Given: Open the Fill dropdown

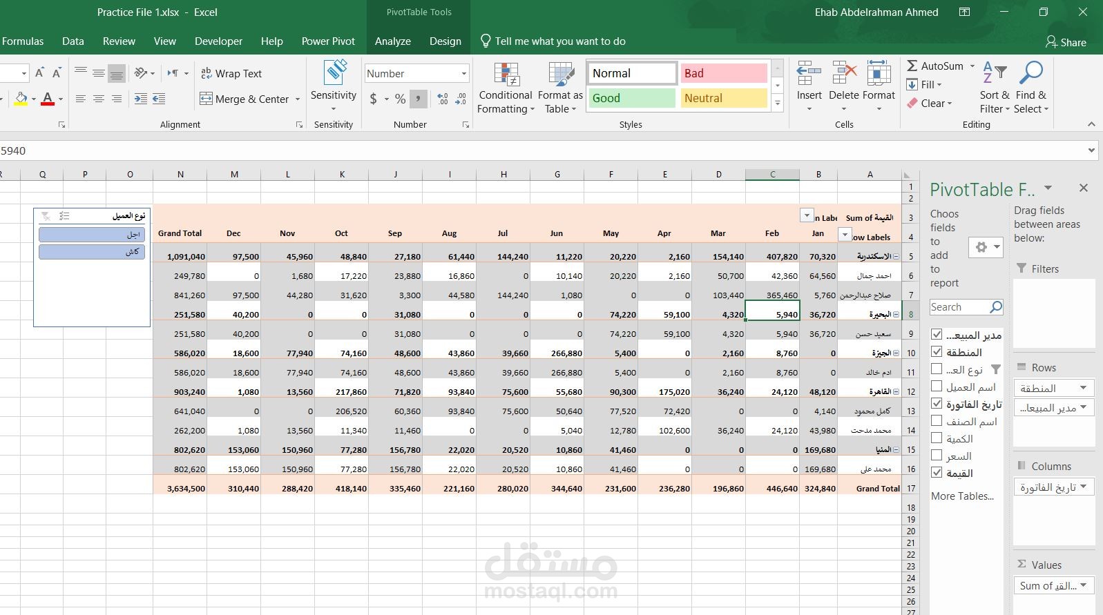Looking at the screenshot, I should (x=924, y=85).
